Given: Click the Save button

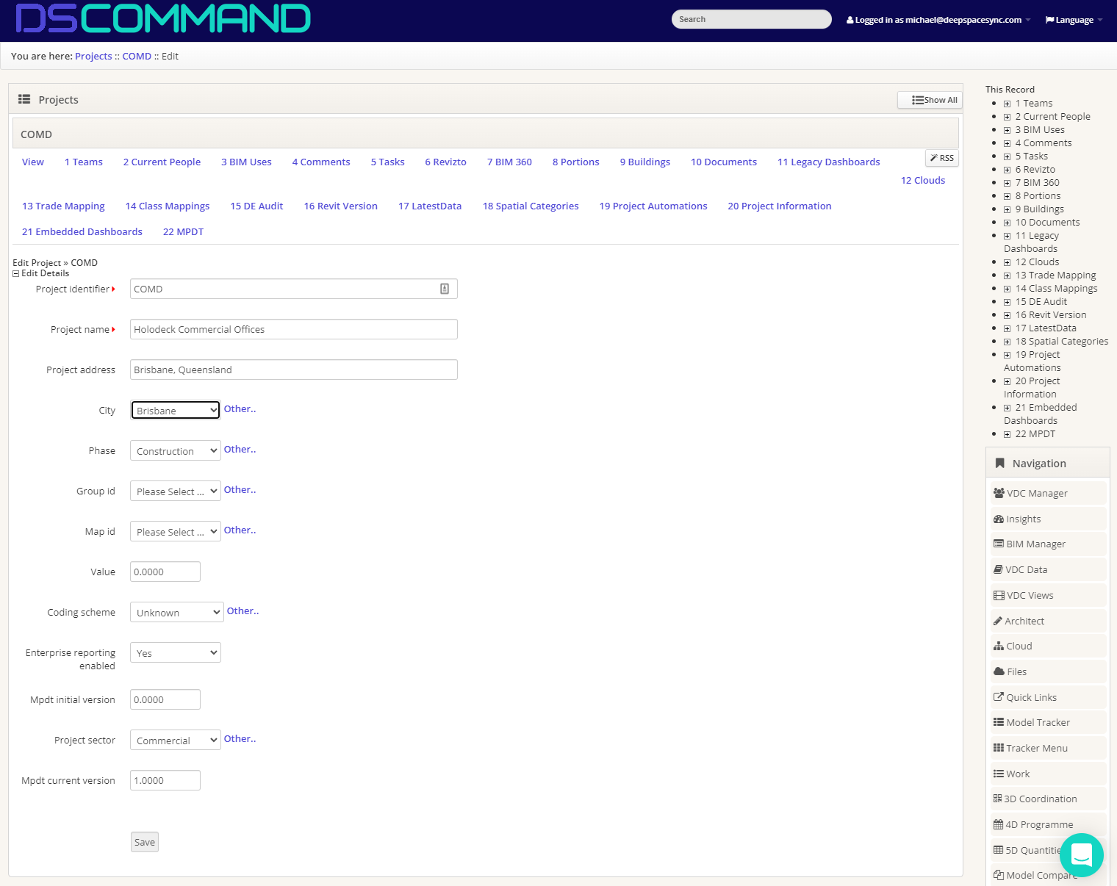Looking at the screenshot, I should (x=145, y=842).
